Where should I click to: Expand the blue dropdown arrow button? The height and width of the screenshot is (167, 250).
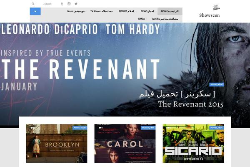click(x=35, y=11)
